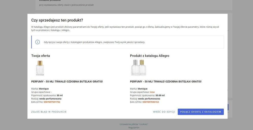Click 'Połącz ofertę z katalogiem' button

click(201, 112)
